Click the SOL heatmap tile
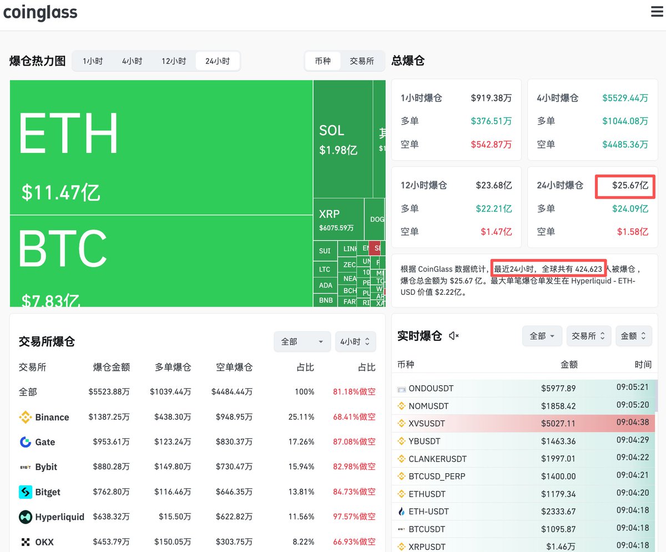666x552 pixels. pyautogui.click(x=343, y=139)
